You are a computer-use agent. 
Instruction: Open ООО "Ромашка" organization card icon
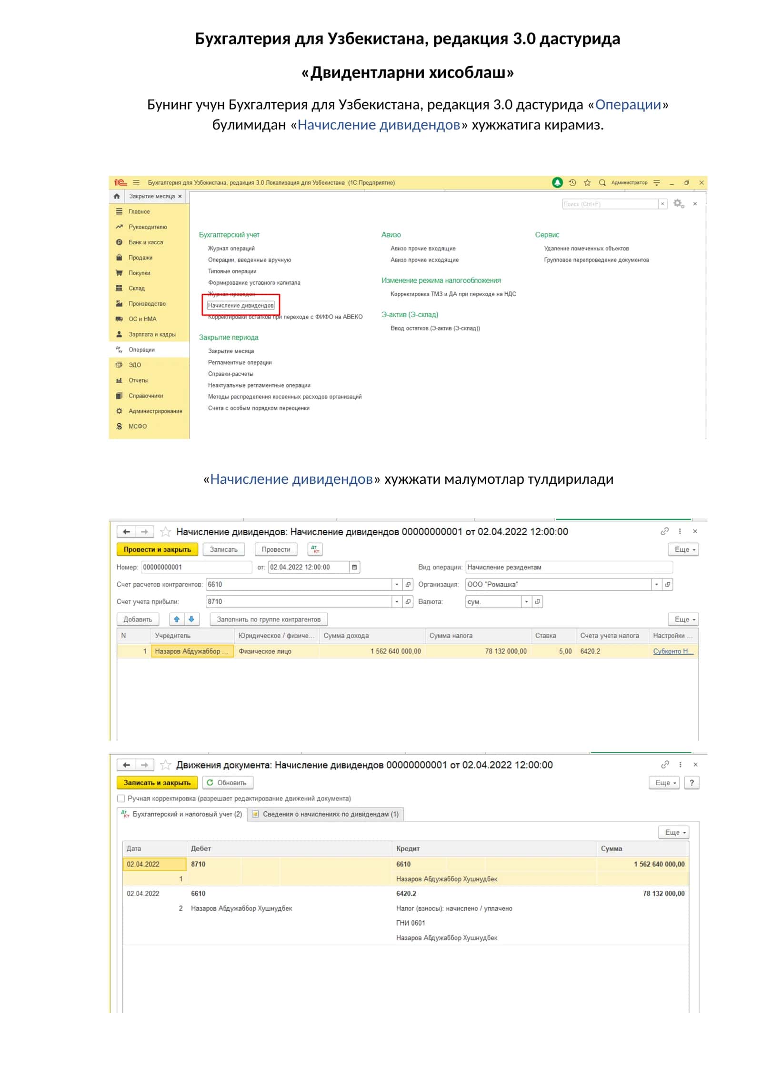(668, 584)
